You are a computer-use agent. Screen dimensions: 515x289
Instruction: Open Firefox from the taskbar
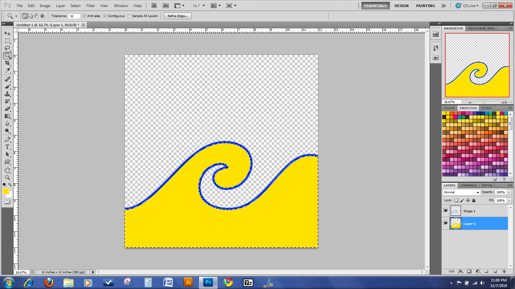coord(49,282)
